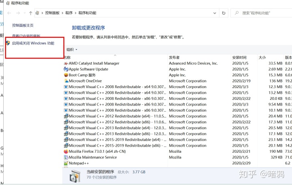292x186 pixels.
Task: Select the Boot Camp 服务 entry
Action: (82, 75)
